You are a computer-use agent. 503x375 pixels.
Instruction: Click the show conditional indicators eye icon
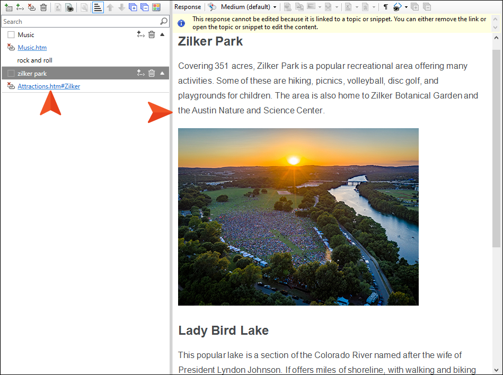[69, 7]
